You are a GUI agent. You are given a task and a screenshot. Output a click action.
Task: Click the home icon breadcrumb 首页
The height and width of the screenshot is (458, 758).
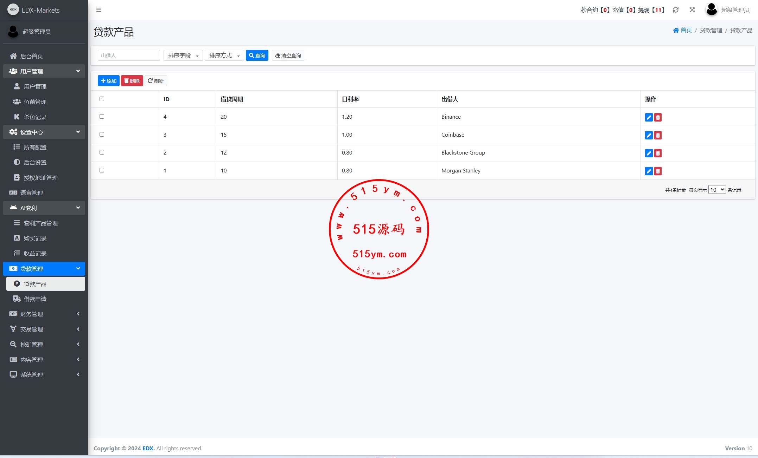point(682,30)
